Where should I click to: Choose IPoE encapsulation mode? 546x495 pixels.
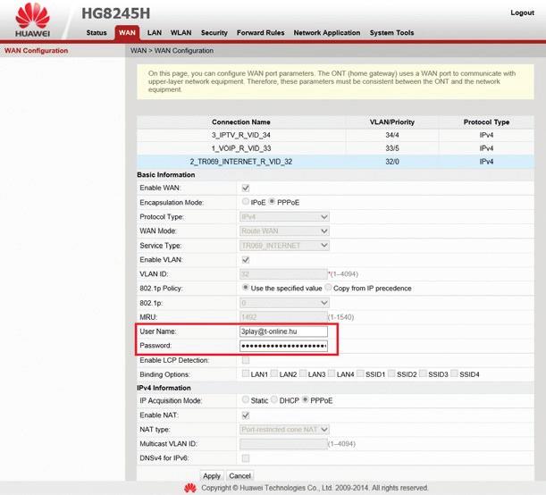tap(246, 202)
